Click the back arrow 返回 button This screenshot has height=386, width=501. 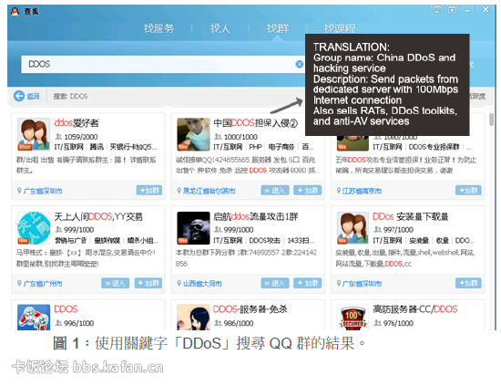(x=26, y=96)
